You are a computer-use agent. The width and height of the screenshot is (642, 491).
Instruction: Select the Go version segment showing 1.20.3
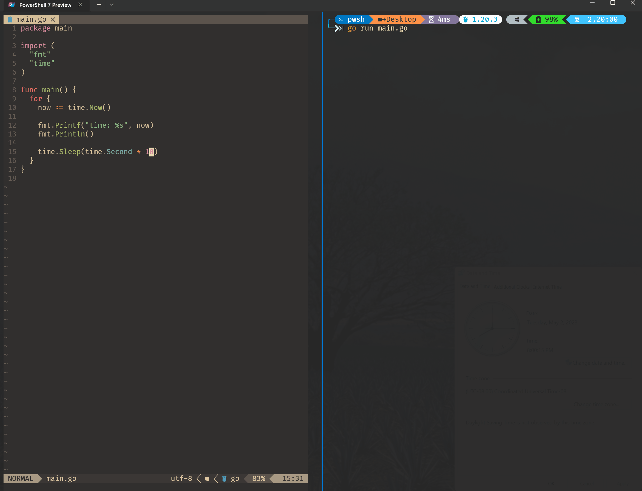480,19
